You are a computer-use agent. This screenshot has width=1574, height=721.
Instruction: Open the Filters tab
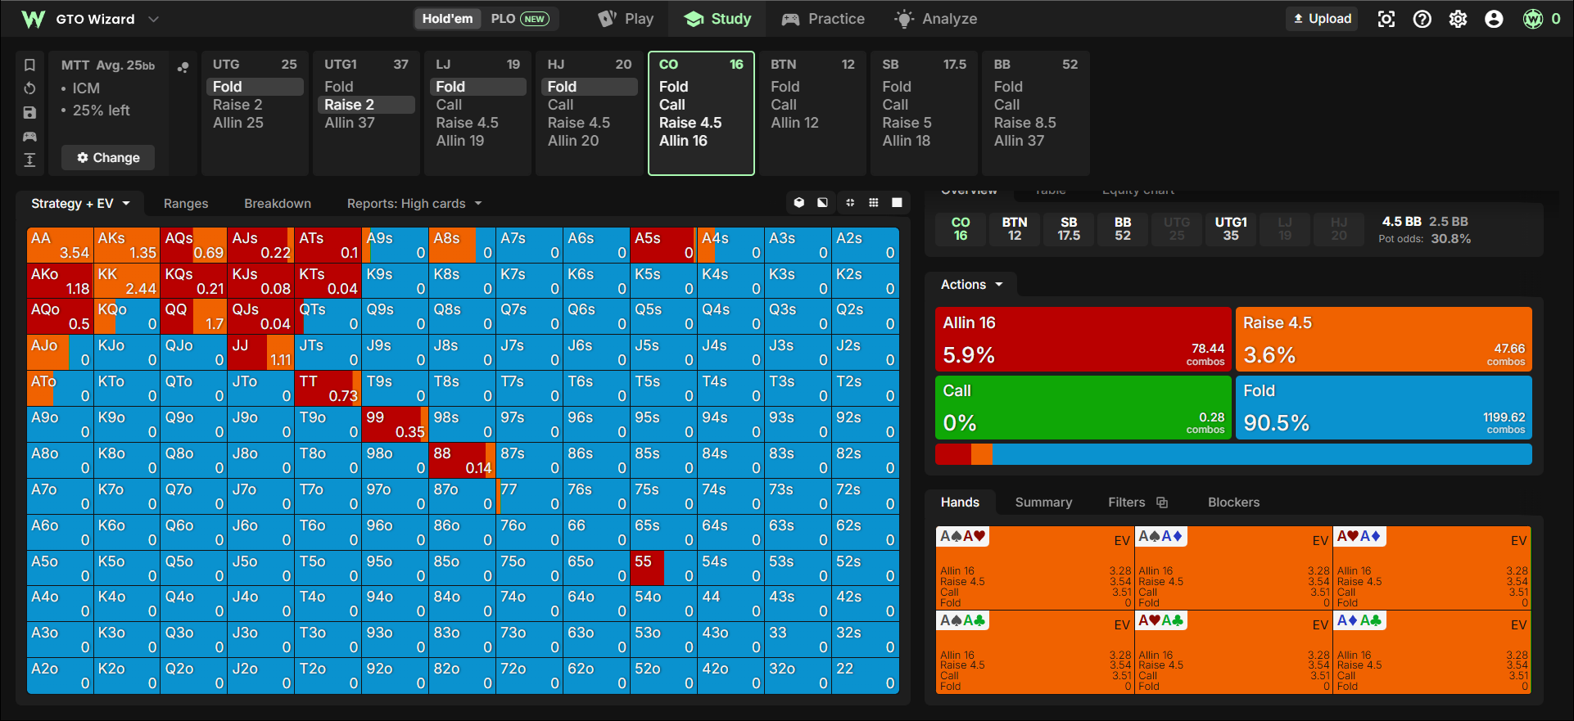(1126, 502)
